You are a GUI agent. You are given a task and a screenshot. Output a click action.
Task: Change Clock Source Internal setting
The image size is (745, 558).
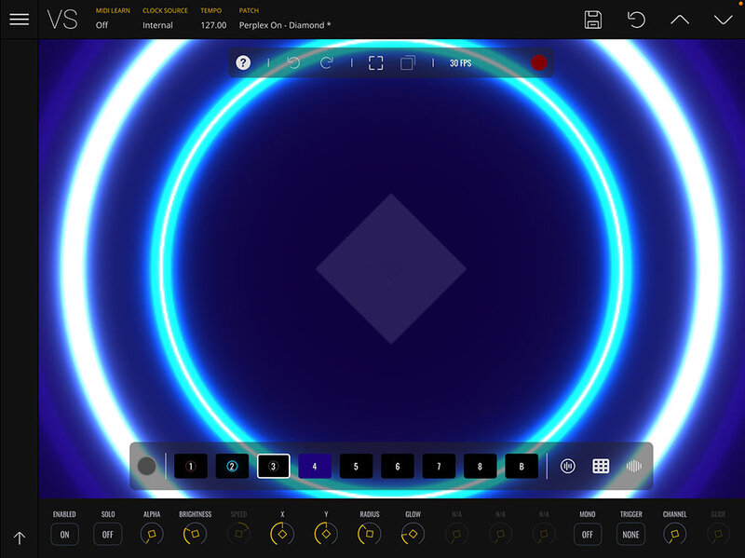tap(165, 19)
